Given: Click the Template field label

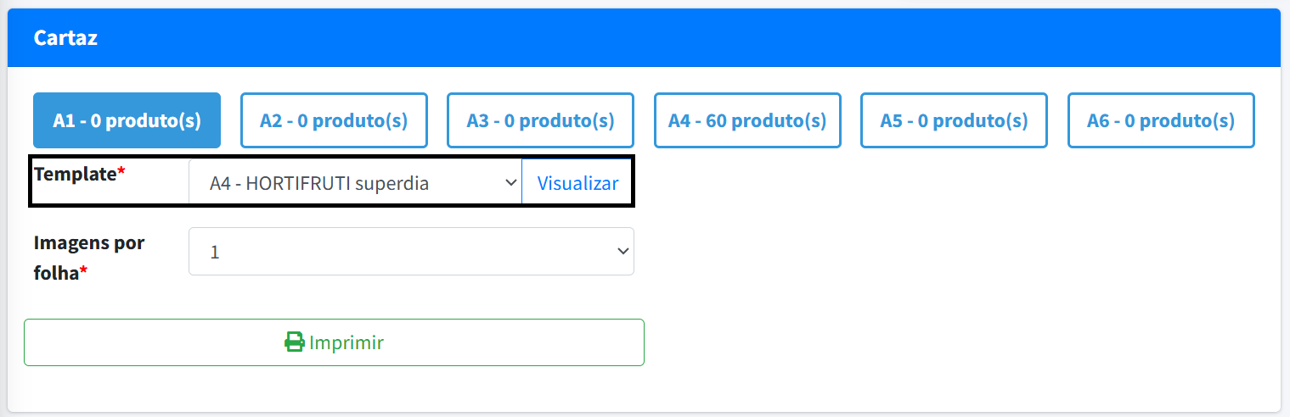Looking at the screenshot, I should [74, 174].
